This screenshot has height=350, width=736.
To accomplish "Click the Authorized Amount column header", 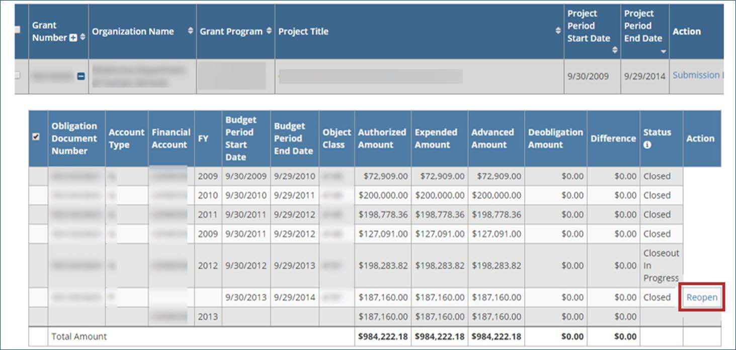I will [382, 139].
